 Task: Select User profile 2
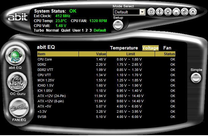click(87, 30)
